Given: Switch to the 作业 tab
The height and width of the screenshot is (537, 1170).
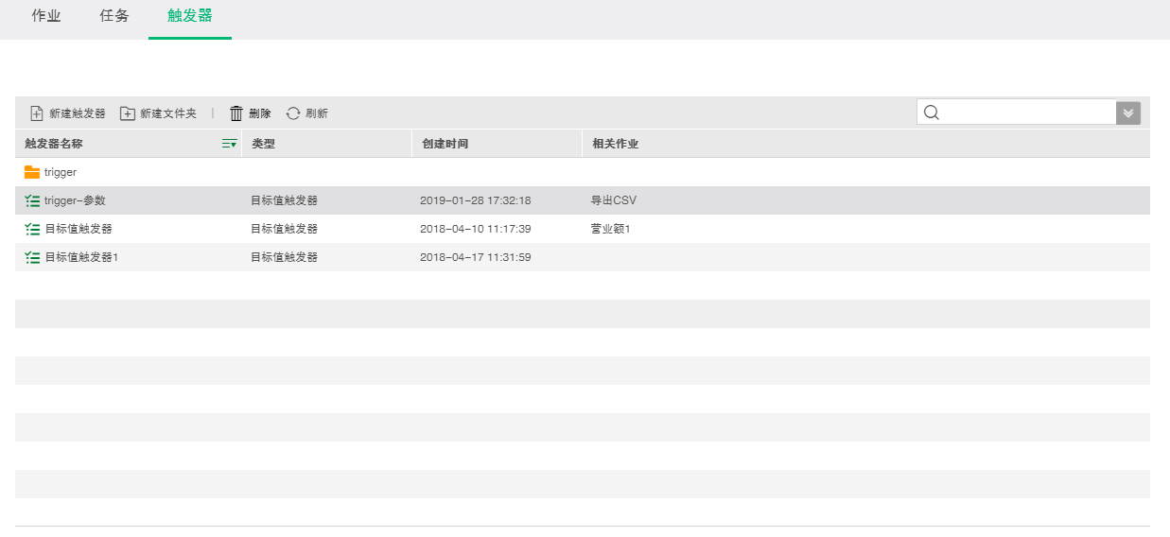Looking at the screenshot, I should 46,16.
